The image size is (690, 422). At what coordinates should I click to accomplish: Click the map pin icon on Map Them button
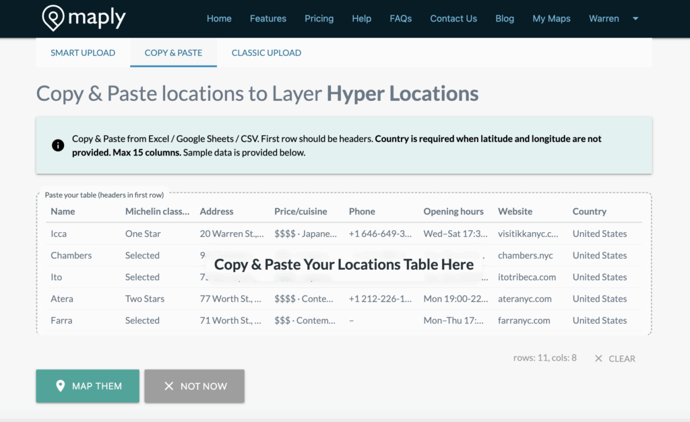[61, 386]
